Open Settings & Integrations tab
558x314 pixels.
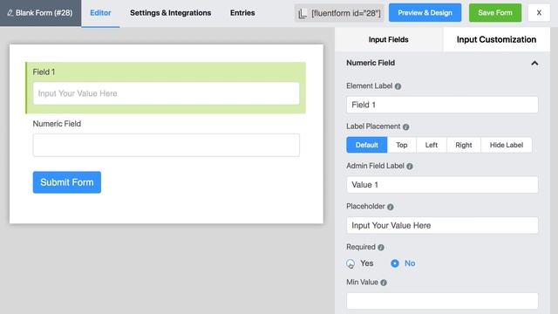coord(171,13)
